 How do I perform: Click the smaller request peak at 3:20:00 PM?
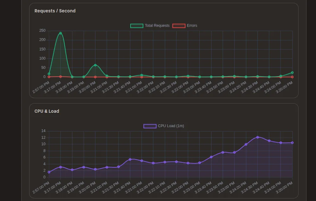[95, 65]
